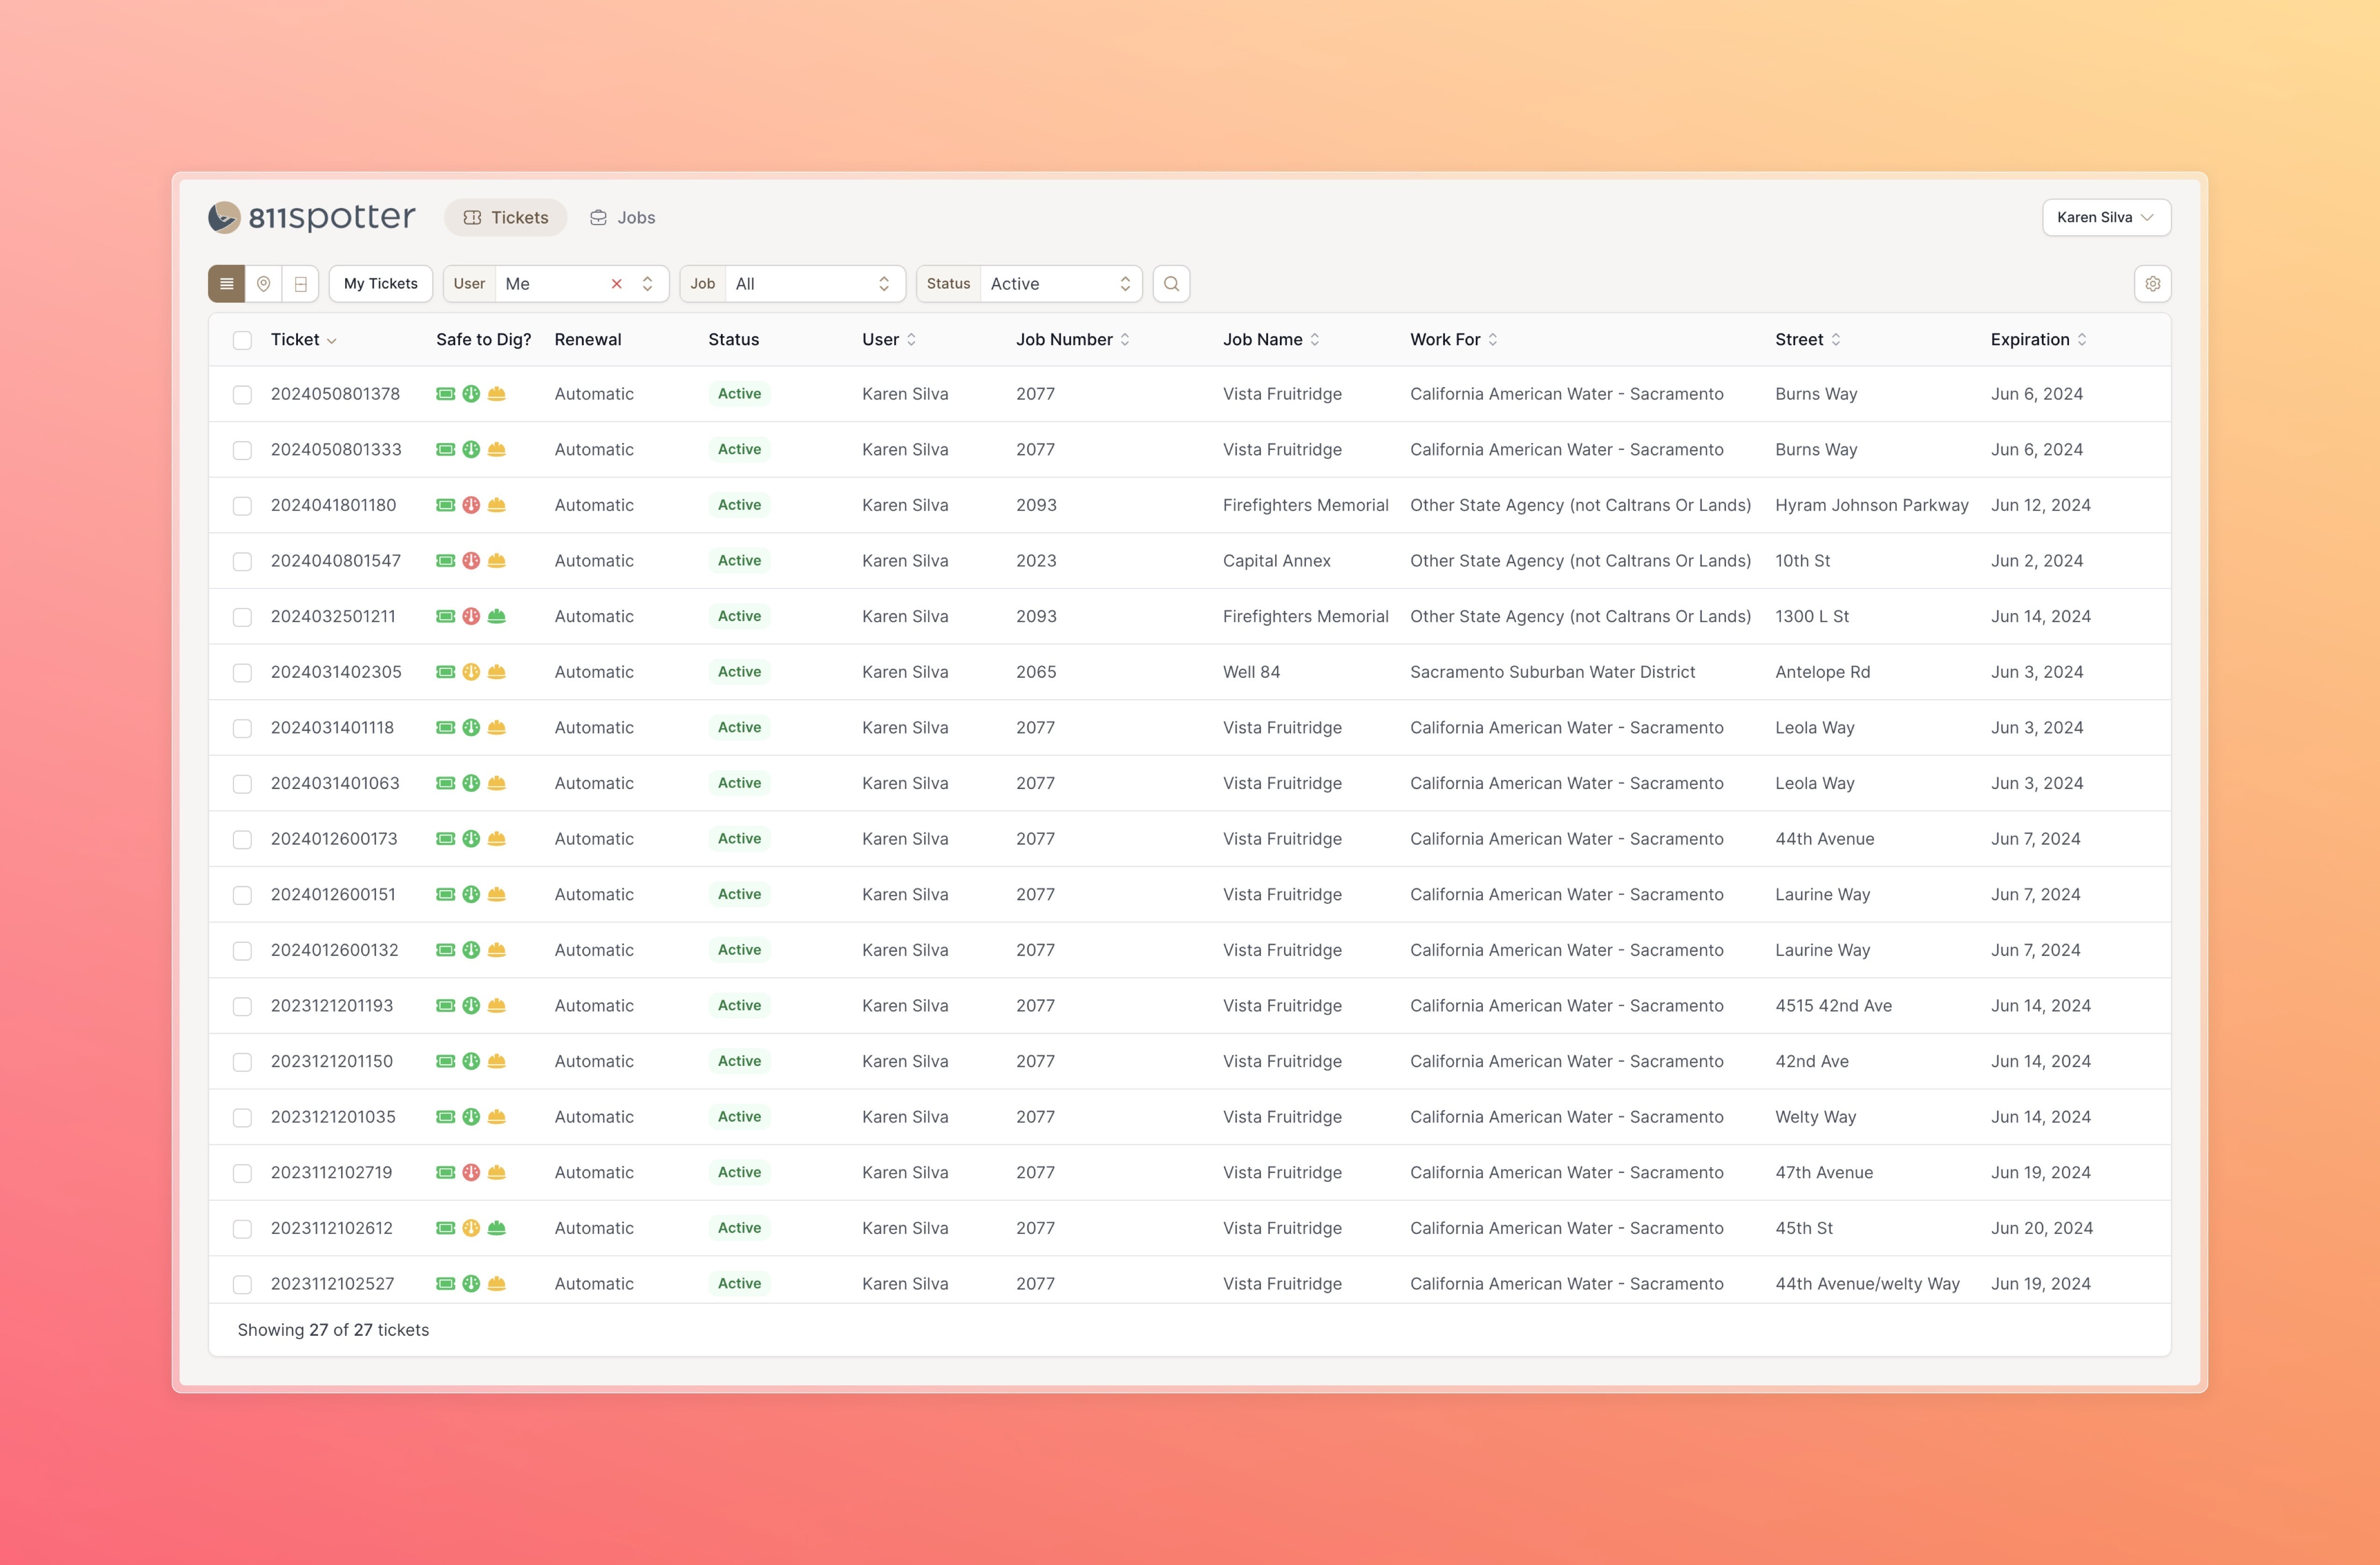Open the Tickets tab
This screenshot has height=1565, width=2380.
(506, 217)
